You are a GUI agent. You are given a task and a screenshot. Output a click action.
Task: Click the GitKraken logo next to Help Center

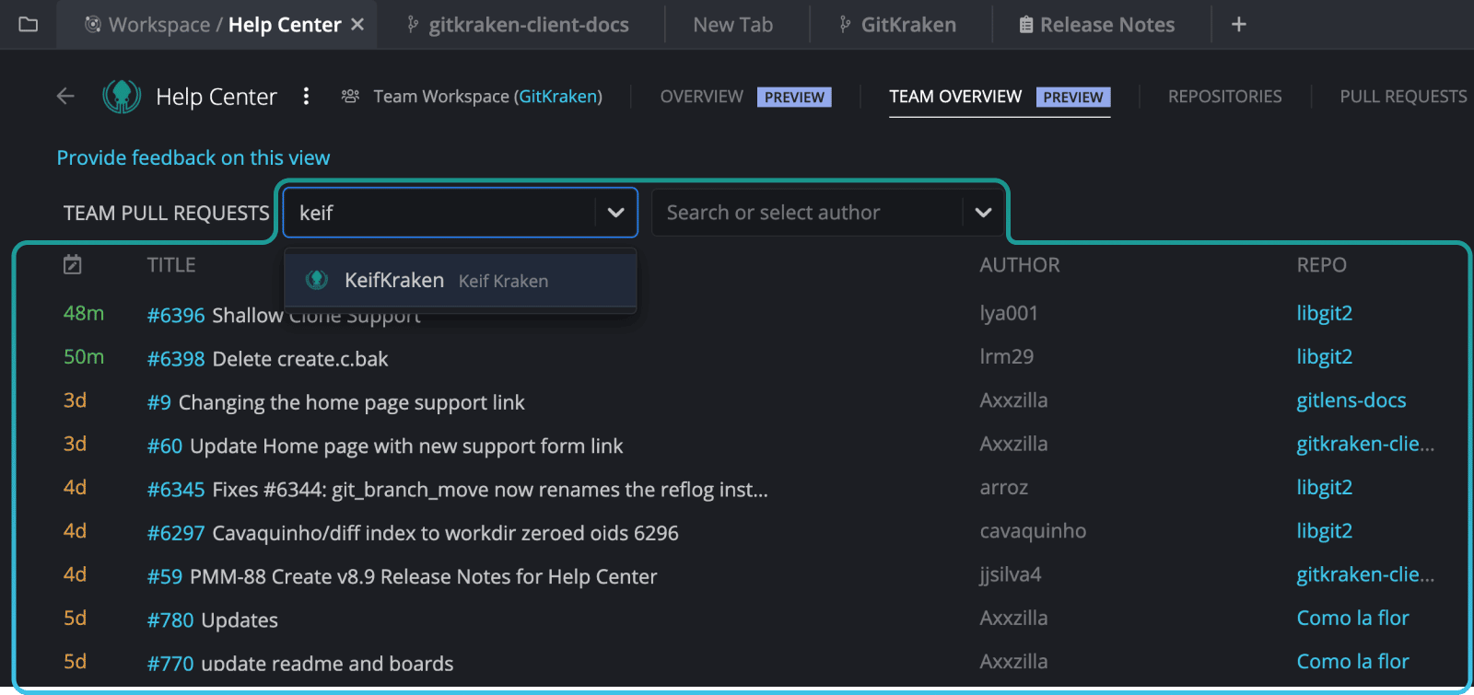[x=122, y=96]
